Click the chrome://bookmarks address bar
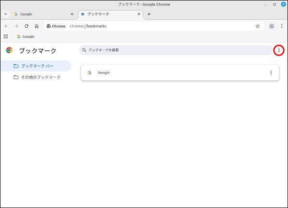Viewport: 288px width, 208px height. [x=154, y=26]
